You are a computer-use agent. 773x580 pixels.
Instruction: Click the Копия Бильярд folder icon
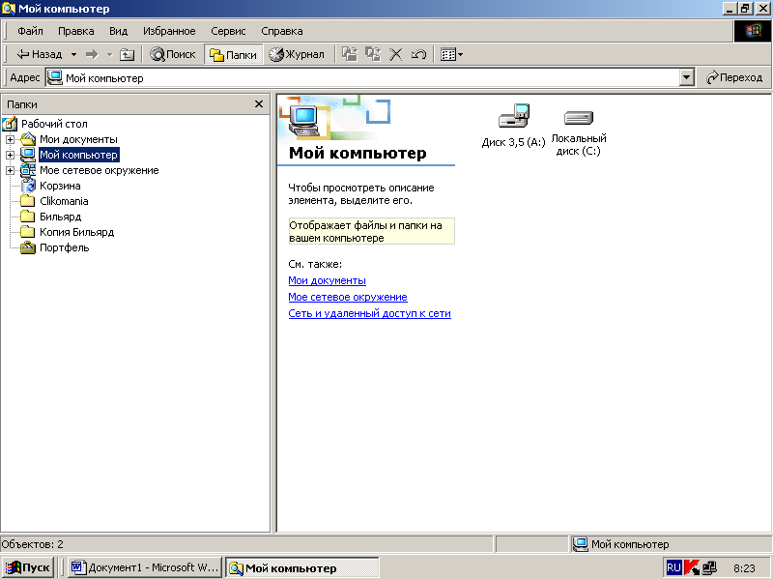[28, 232]
